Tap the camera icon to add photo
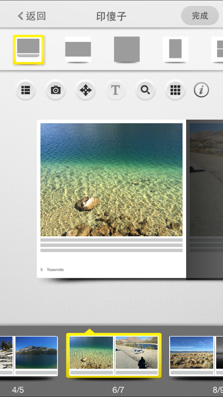Screen dimensions: 223x397 56,90
